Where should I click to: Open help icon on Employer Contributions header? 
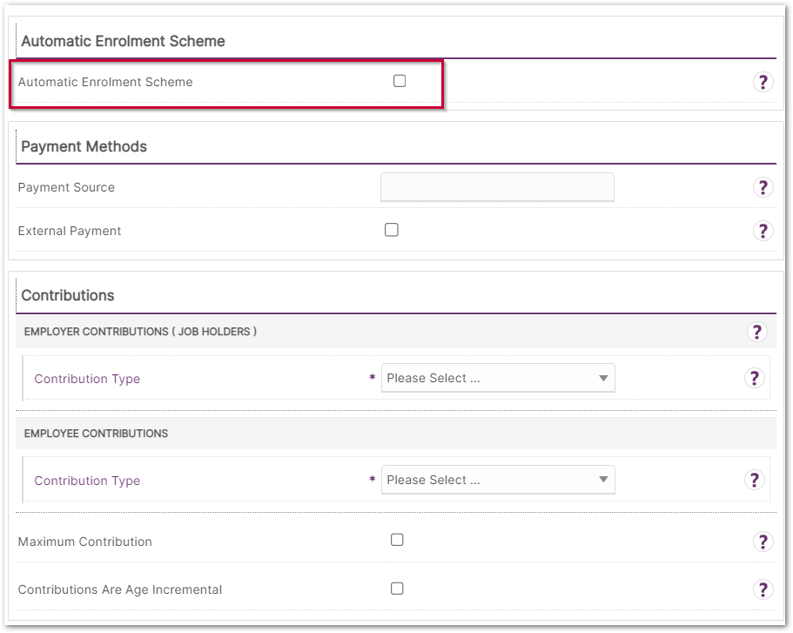click(x=756, y=332)
